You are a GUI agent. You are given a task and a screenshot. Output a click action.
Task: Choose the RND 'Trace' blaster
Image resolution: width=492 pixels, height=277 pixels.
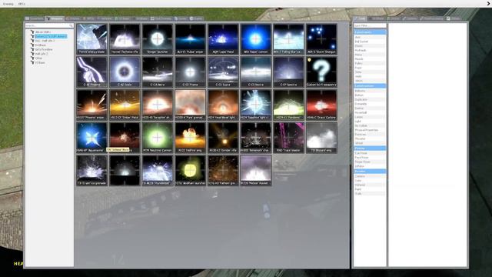point(289,138)
